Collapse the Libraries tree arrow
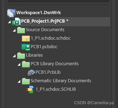The width and height of the screenshot is (118, 108). point(14,56)
